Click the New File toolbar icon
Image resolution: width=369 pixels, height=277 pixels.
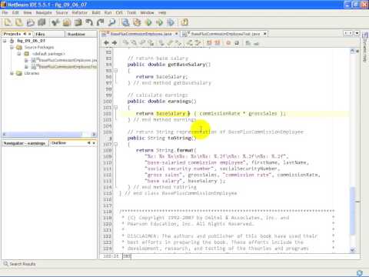point(8,22)
